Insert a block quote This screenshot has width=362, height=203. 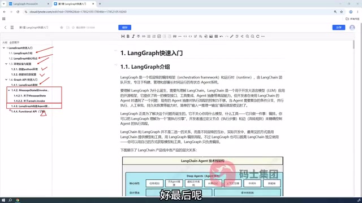click(x=175, y=36)
